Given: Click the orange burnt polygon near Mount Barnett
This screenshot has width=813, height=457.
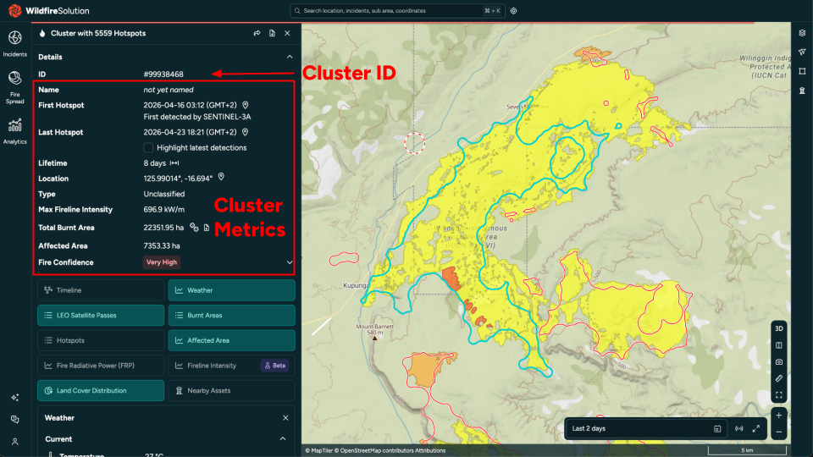Looking at the screenshot, I should click(428, 369).
